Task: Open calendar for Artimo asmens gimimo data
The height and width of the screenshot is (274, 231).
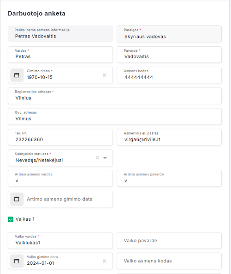Action: [x=17, y=199]
